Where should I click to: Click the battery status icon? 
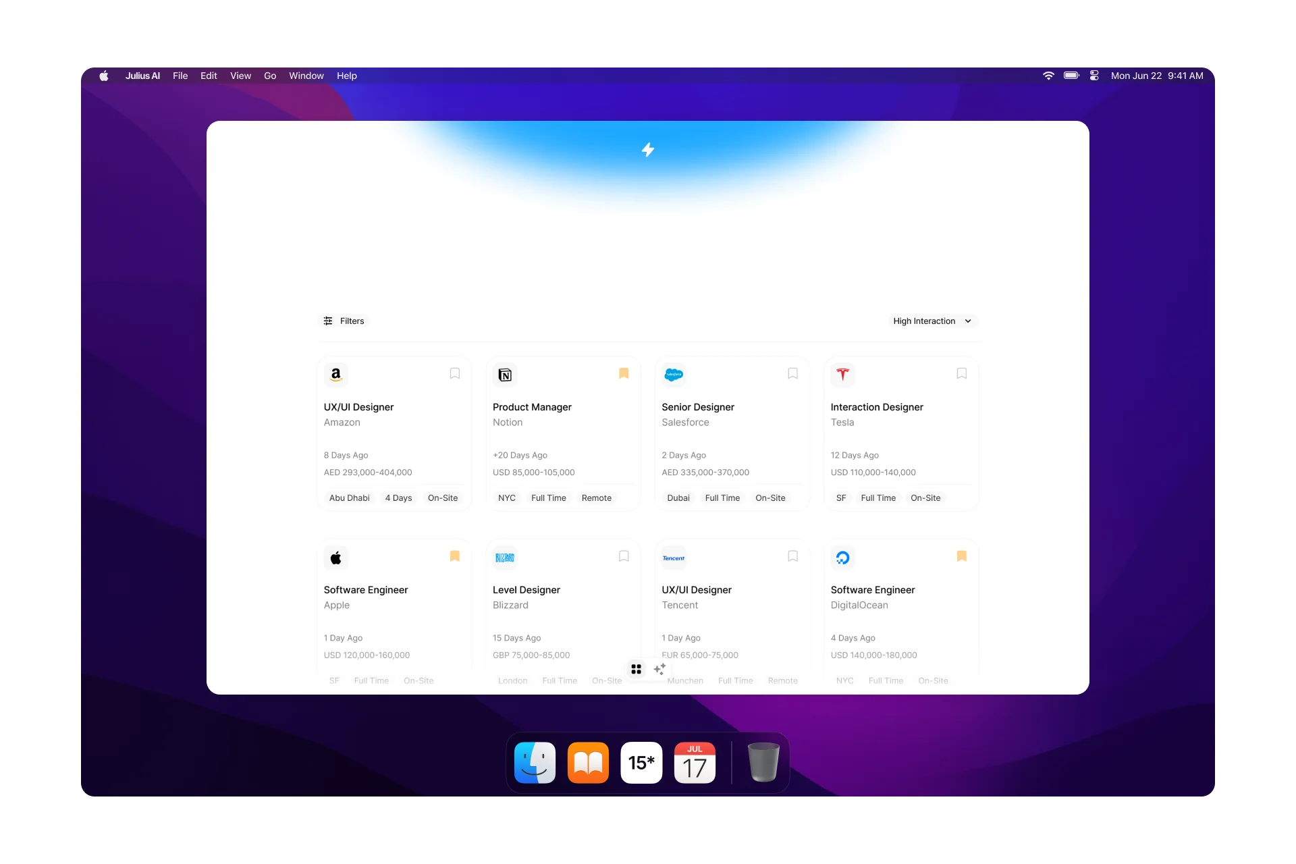[x=1072, y=76]
